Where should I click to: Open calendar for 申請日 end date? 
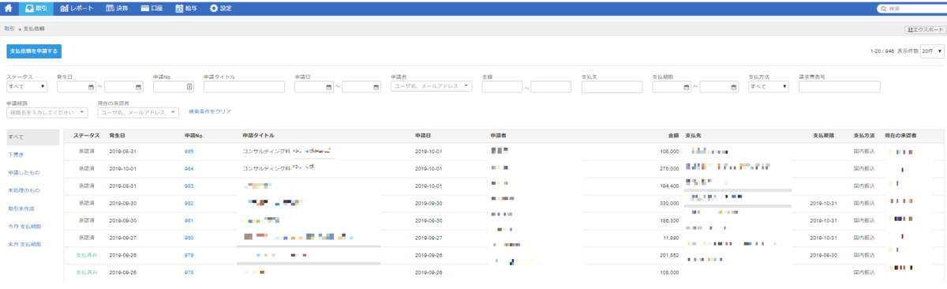376,87
